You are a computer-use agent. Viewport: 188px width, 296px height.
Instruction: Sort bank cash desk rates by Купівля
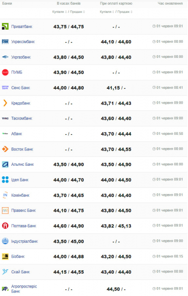[x=60, y=12]
